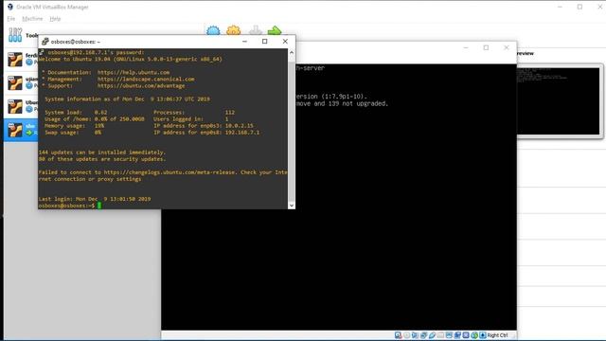Click 'https://help.ubuntu.com' in the terminal
606x341 pixels.
pos(134,72)
